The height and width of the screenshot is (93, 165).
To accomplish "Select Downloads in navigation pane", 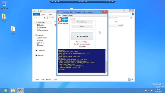I will pyautogui.click(x=43, y=28).
